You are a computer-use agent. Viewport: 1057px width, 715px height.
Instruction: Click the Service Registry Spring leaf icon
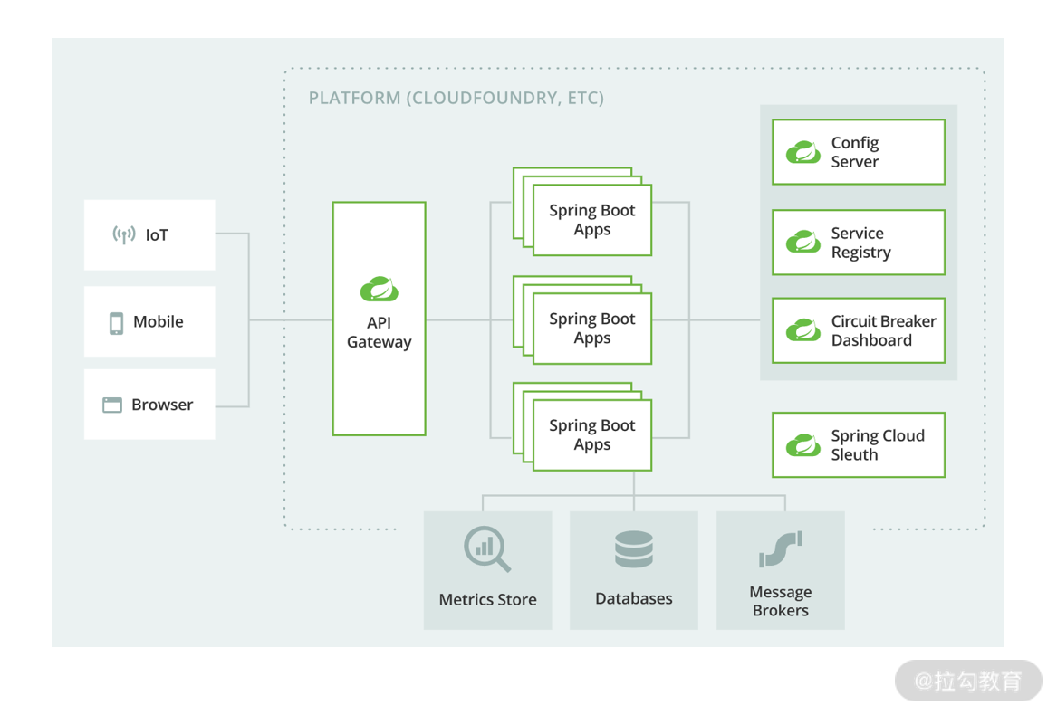pyautogui.click(x=802, y=242)
